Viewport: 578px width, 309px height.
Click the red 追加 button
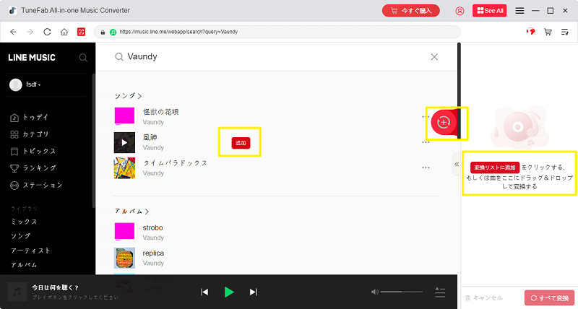(241, 143)
